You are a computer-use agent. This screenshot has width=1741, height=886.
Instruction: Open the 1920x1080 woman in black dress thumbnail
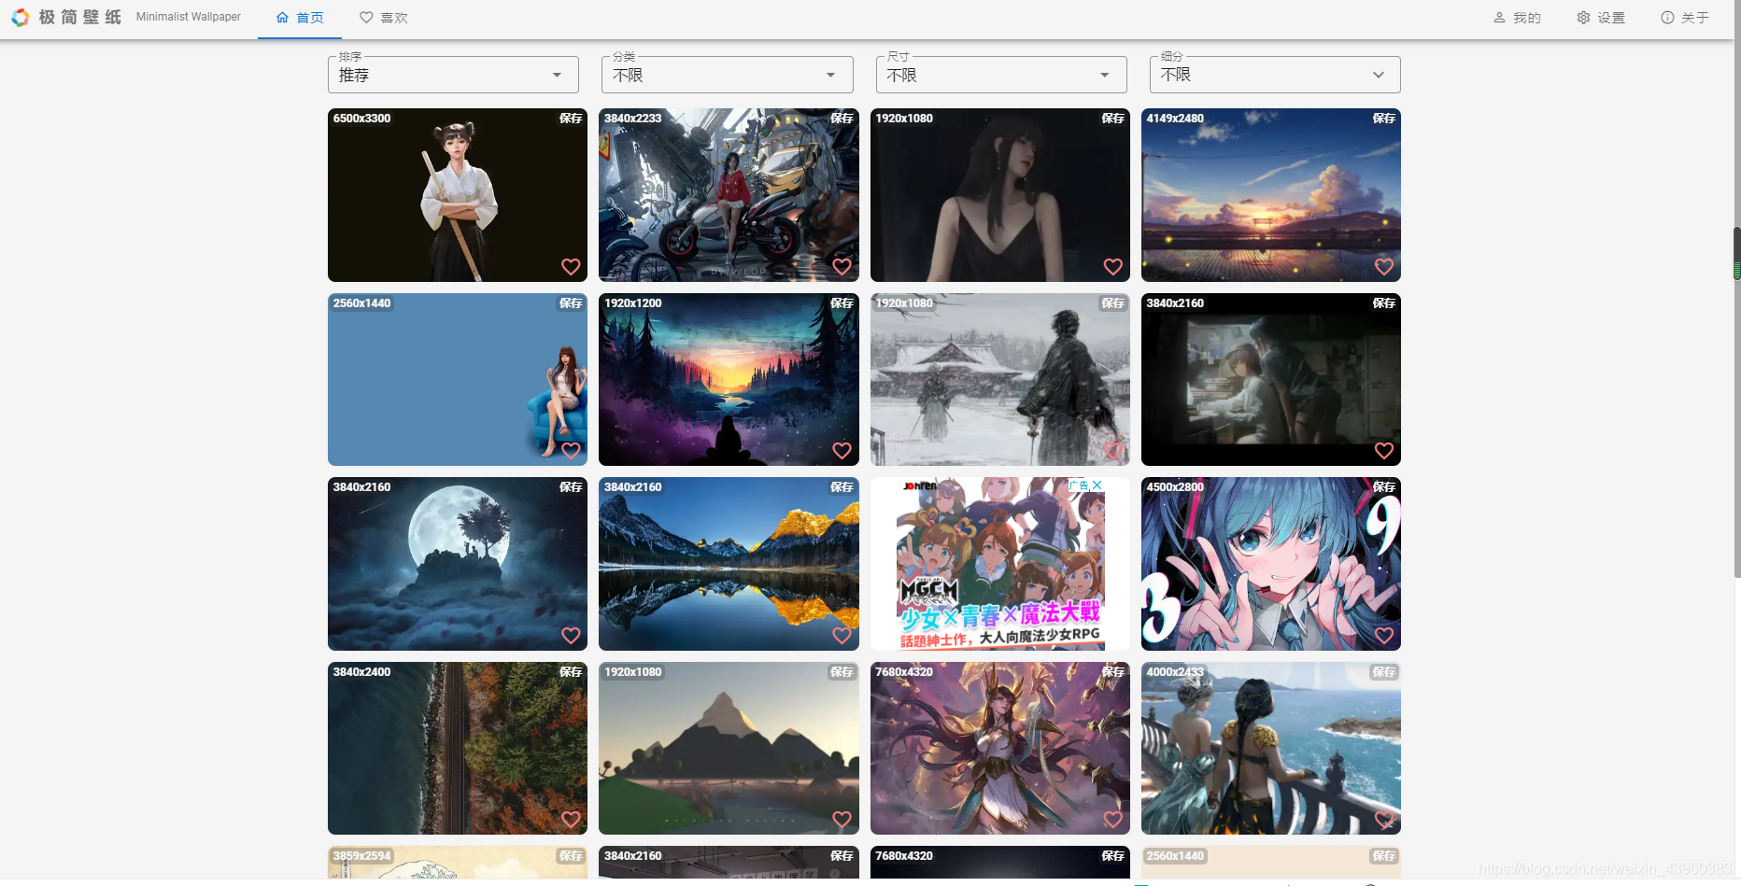pyautogui.click(x=1000, y=195)
